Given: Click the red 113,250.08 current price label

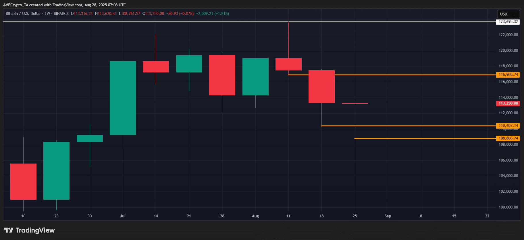Looking at the screenshot, I should point(508,103).
